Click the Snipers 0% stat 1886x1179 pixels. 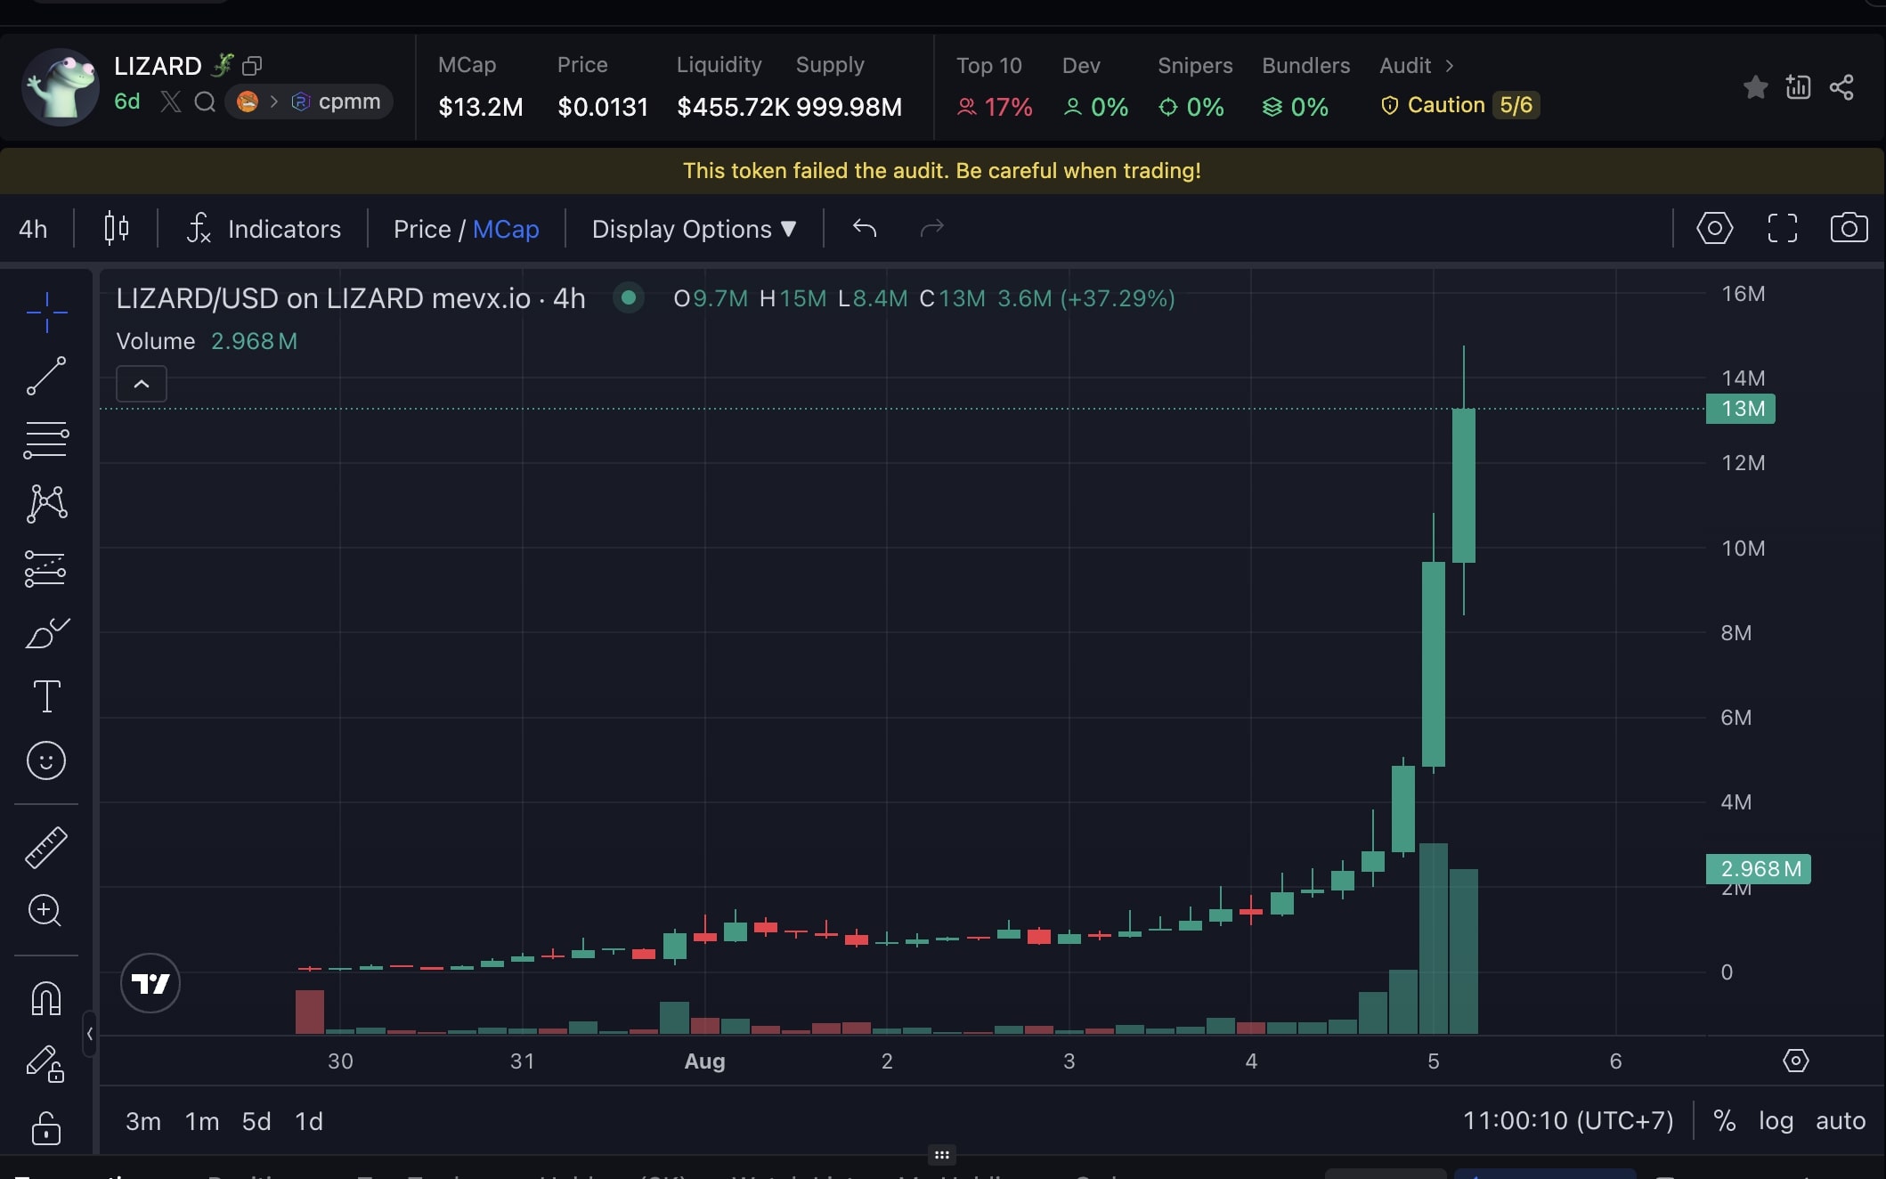tap(1195, 87)
